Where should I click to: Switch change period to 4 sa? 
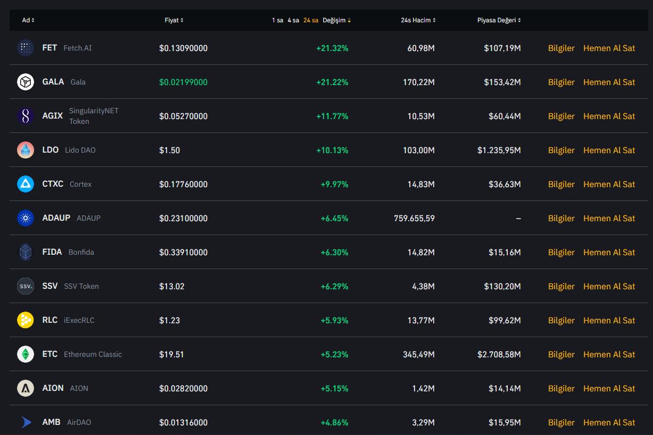(293, 20)
